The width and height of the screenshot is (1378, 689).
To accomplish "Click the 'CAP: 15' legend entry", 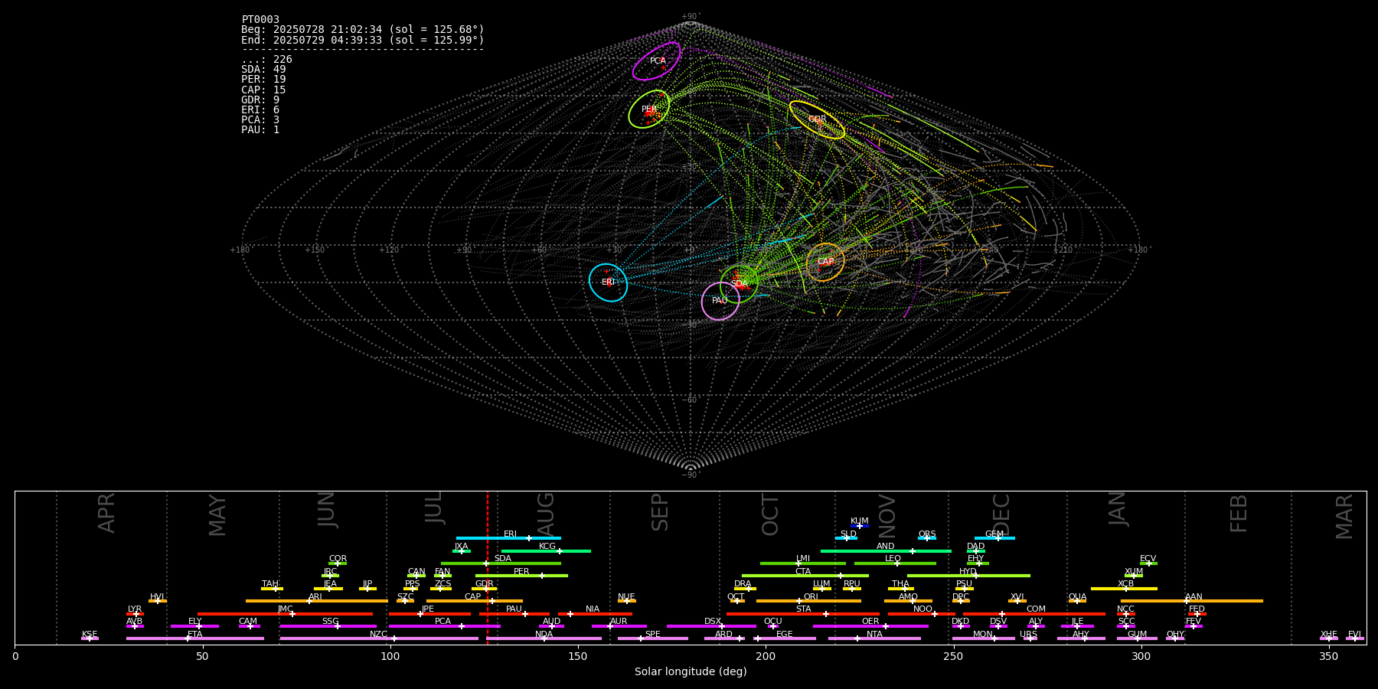I will click(x=263, y=90).
